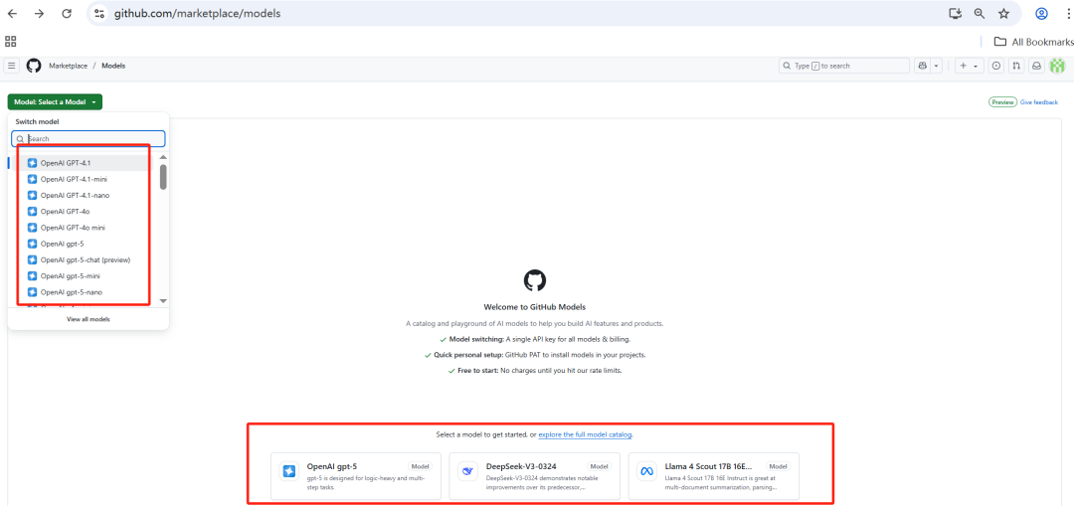
Task: Select OpenAI GPT-4.1-nano from the list
Action: (83, 195)
